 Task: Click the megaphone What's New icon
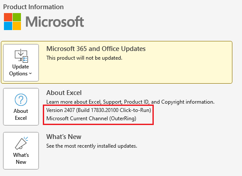[21, 143]
